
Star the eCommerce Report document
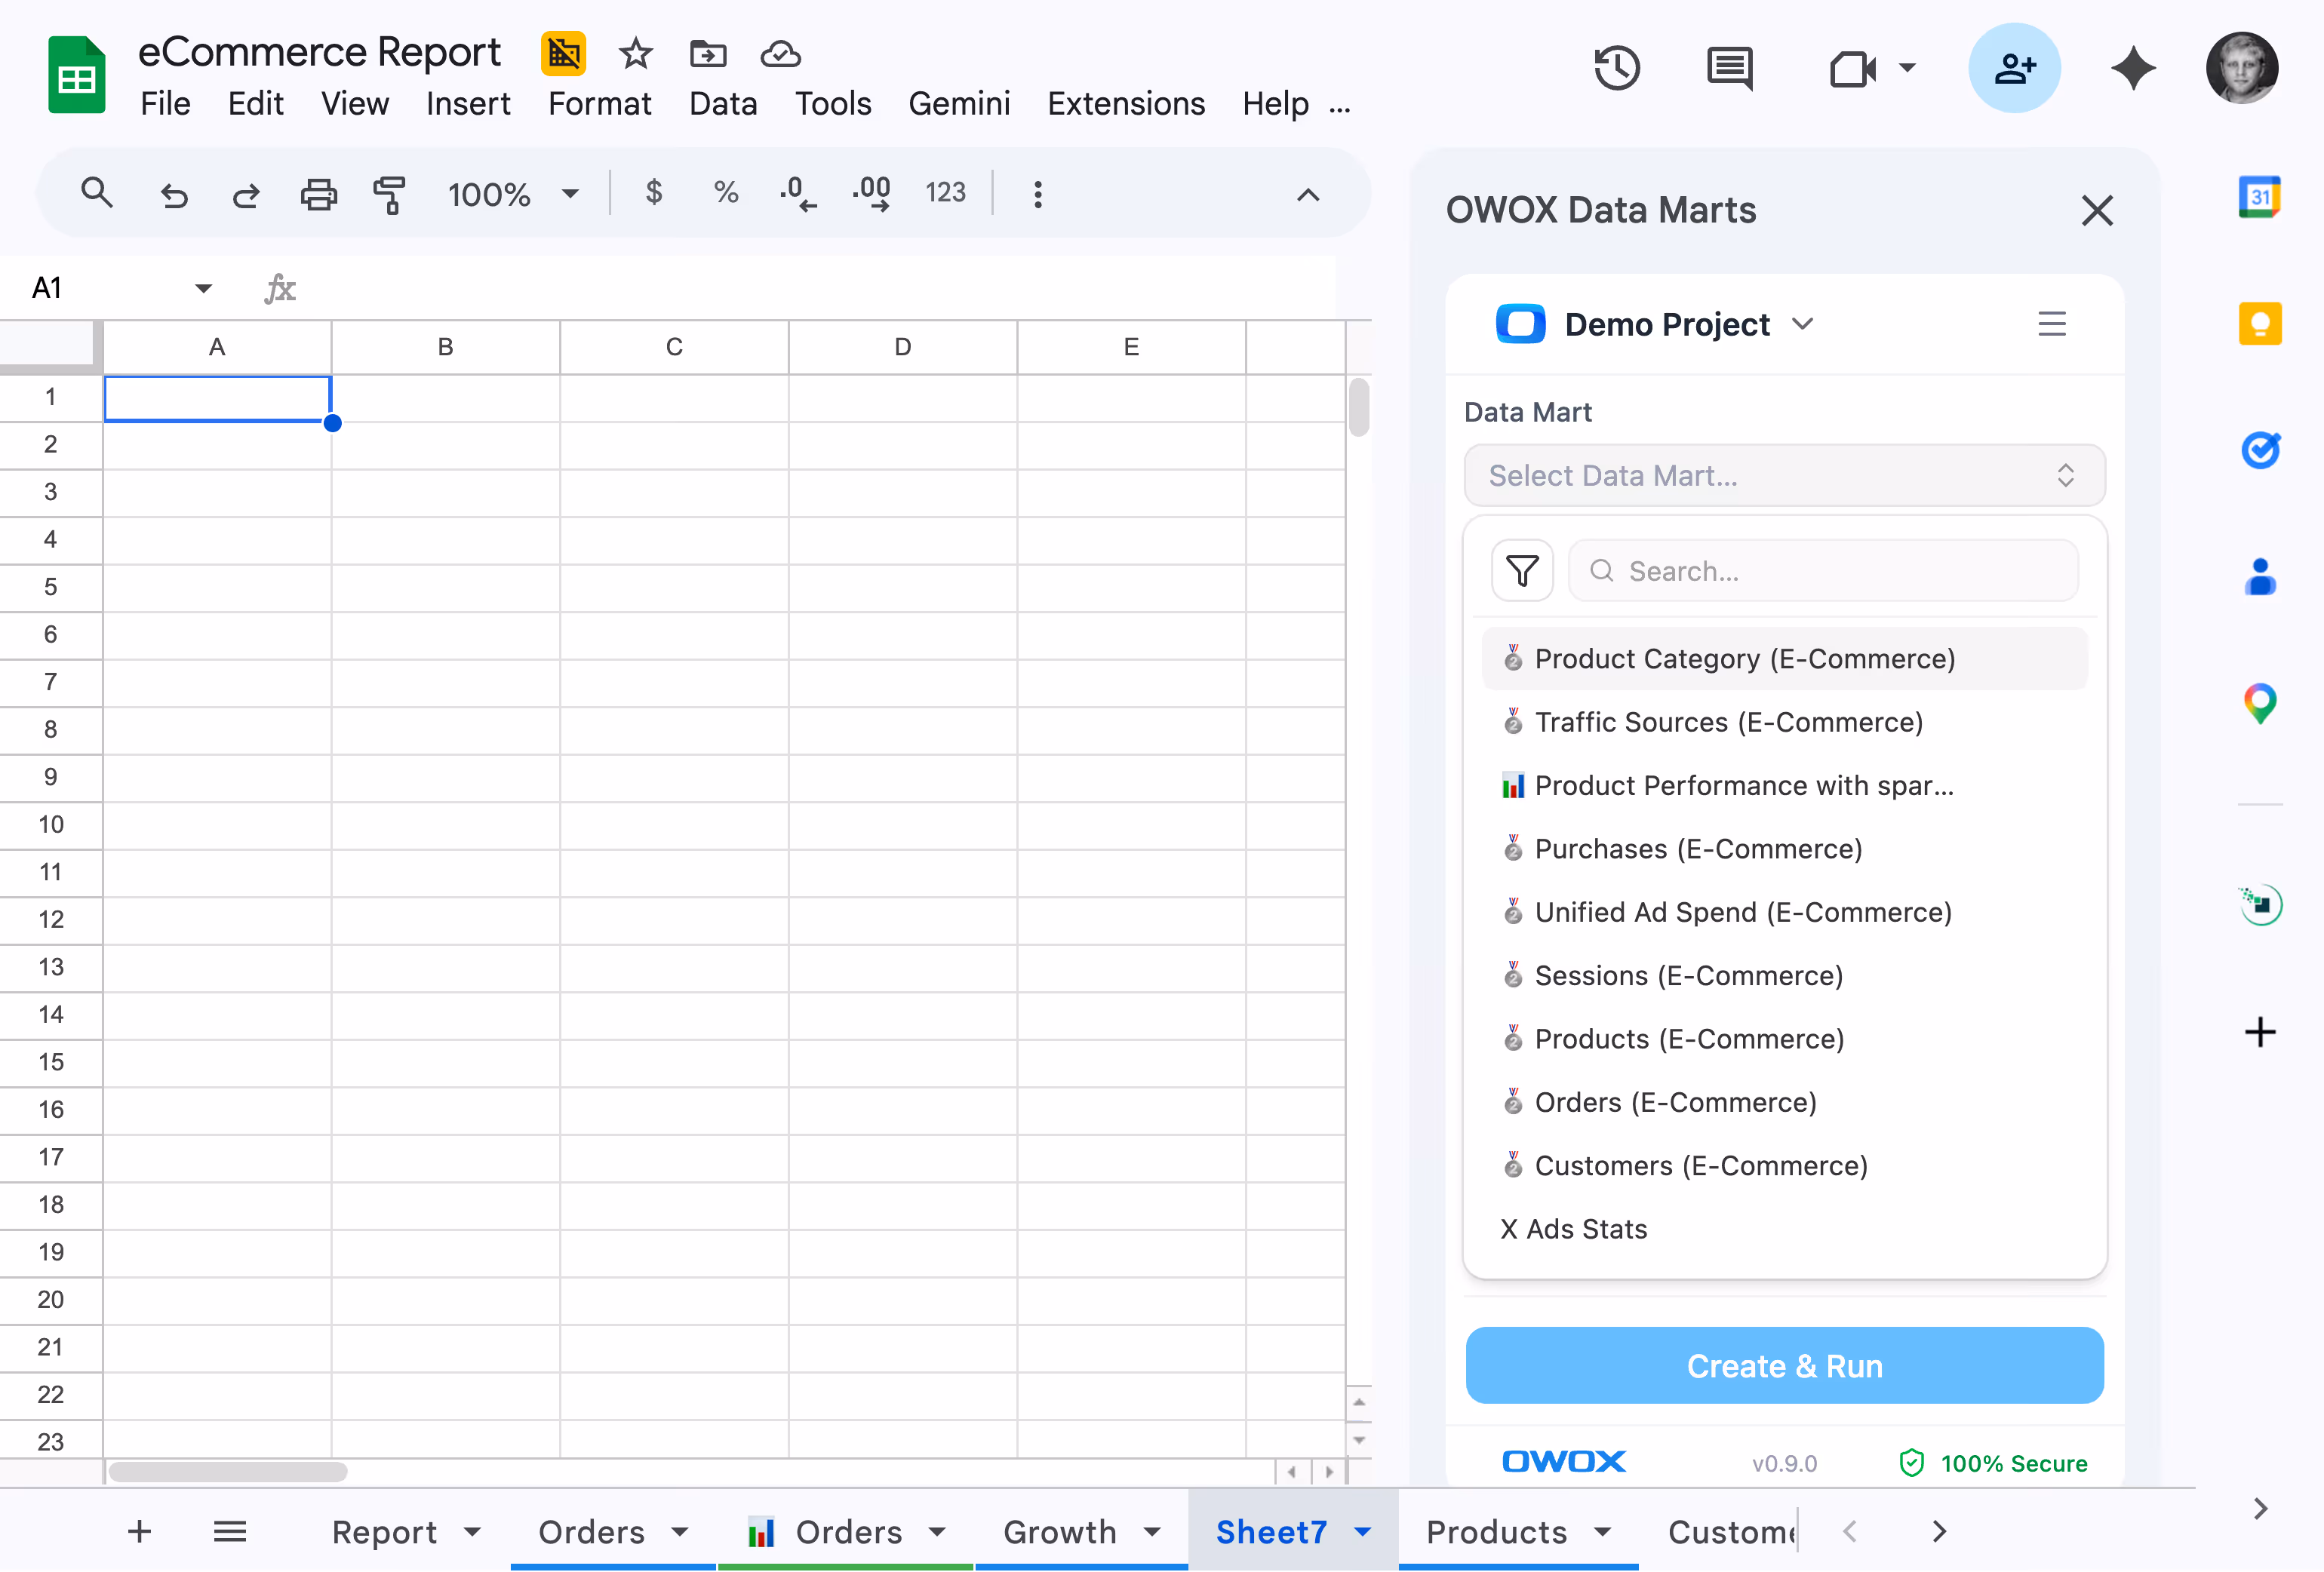point(635,54)
